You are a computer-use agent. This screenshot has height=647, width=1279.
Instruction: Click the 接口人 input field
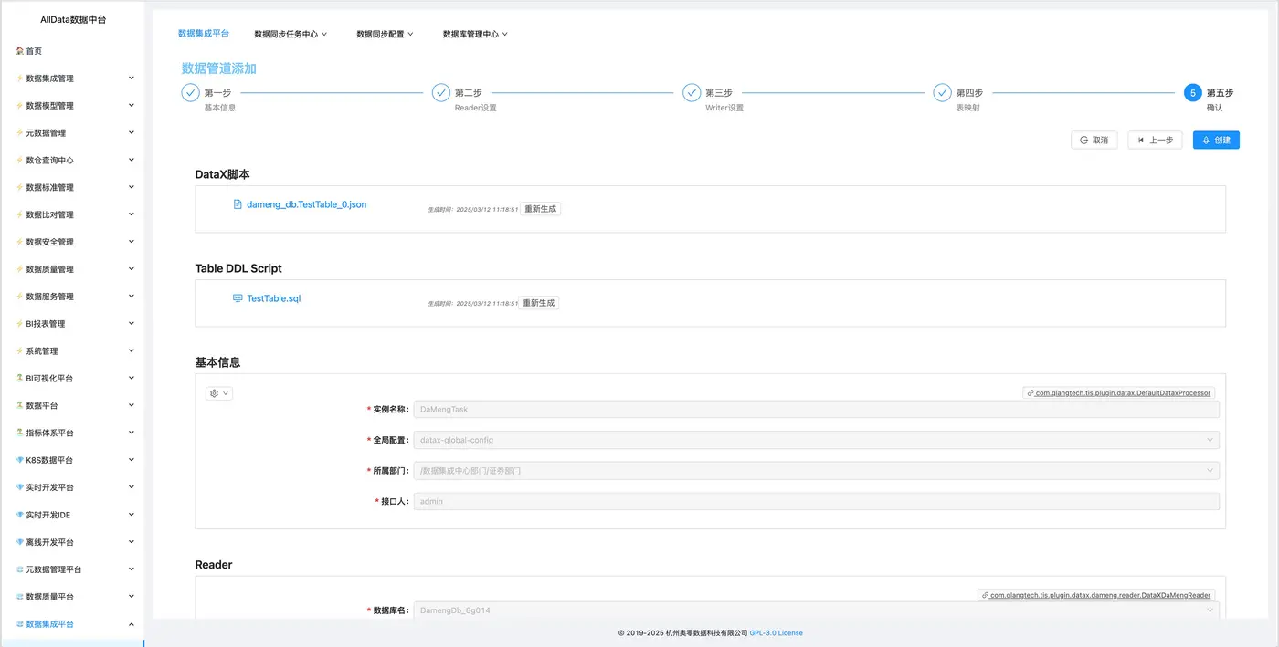point(816,501)
